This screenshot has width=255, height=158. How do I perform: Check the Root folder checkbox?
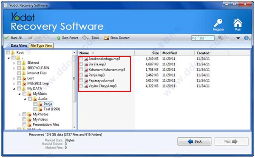[x=8, y=53]
